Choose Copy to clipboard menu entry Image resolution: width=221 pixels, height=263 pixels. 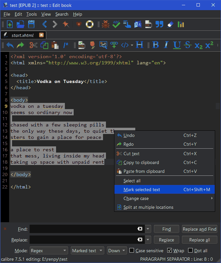(165, 162)
